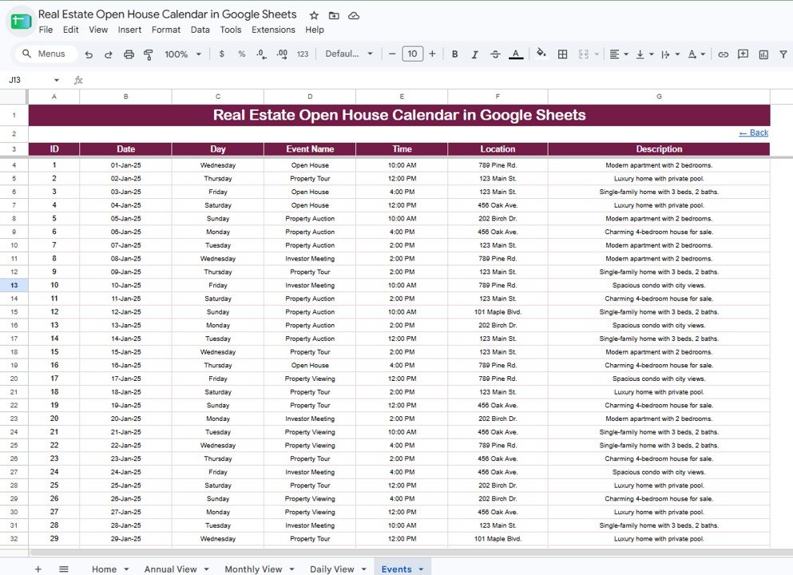The image size is (793, 575).
Task: Switch to Home sheet tab
Action: 104,569
